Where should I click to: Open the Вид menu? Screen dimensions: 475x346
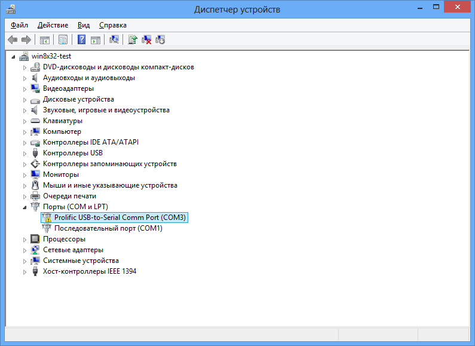coord(84,25)
